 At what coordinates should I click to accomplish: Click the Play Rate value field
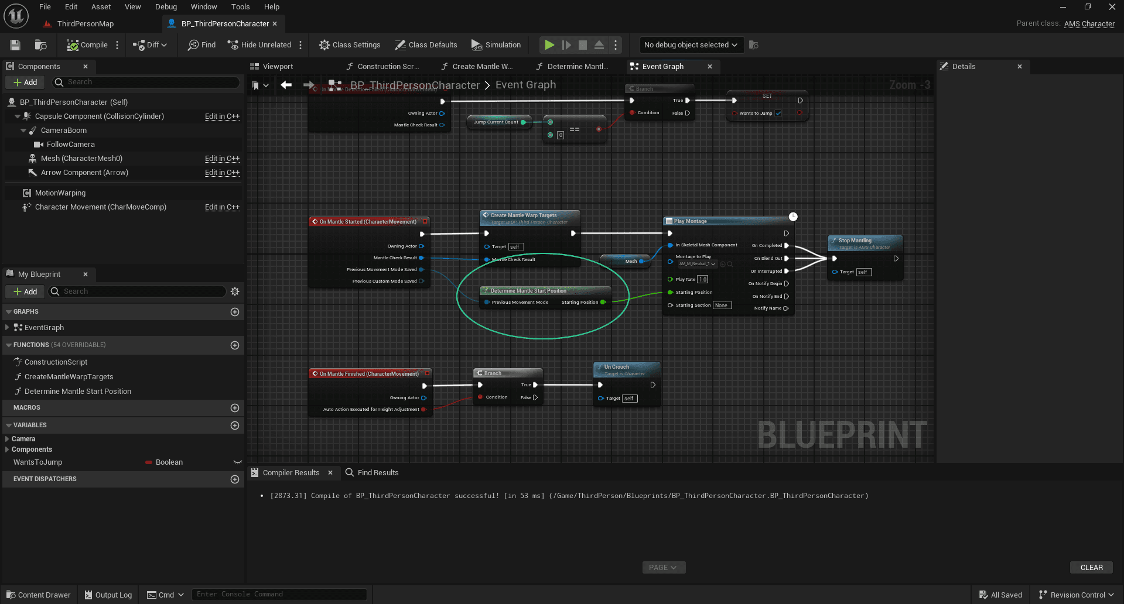pos(703,280)
